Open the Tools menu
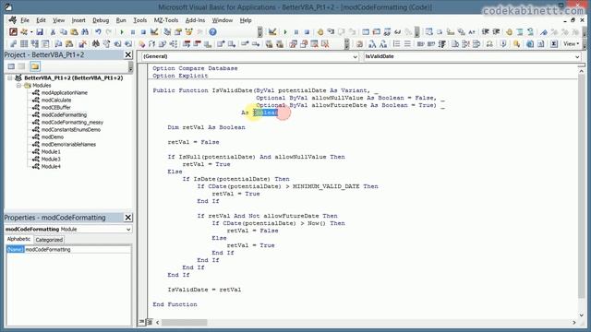 (139, 20)
